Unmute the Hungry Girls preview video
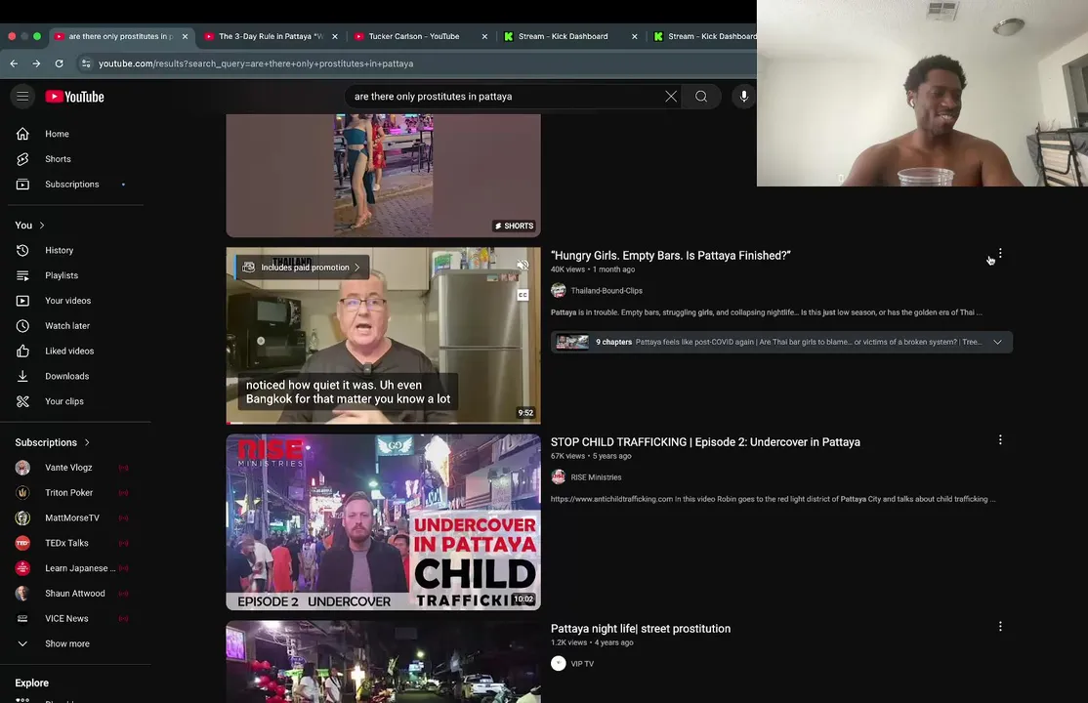1088x703 pixels. (x=523, y=266)
